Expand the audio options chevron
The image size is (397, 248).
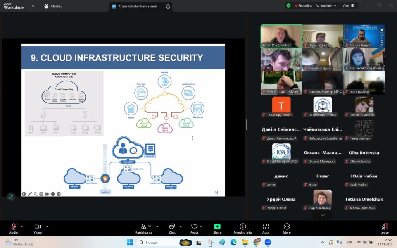[x=22, y=226]
